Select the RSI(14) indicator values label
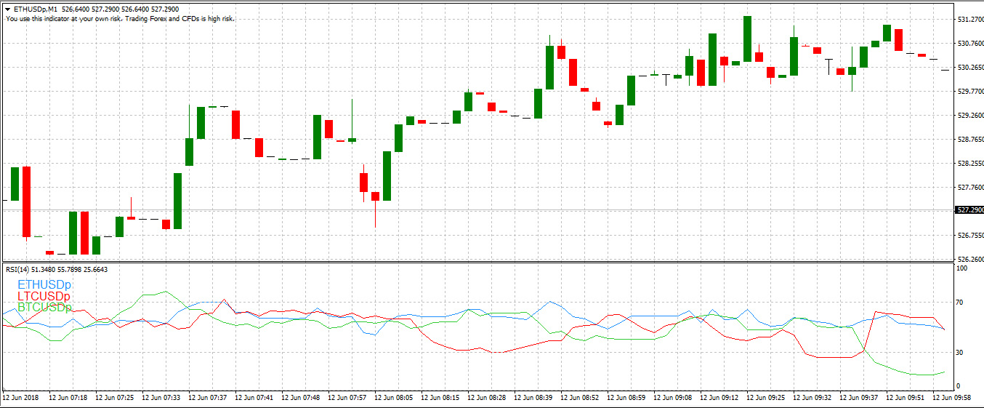This screenshot has height=408, width=984. click(57, 270)
